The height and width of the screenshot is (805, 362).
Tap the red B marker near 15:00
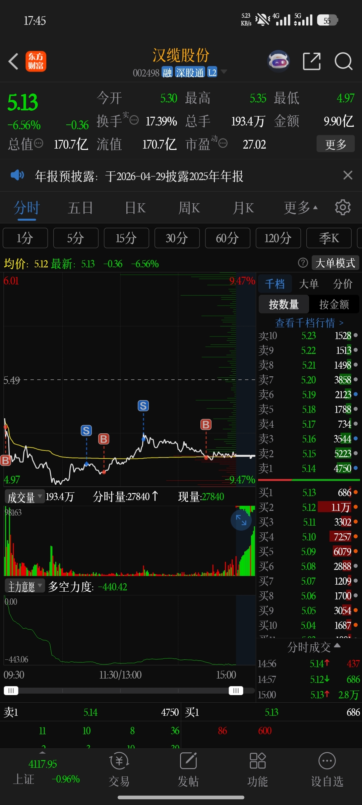(206, 425)
